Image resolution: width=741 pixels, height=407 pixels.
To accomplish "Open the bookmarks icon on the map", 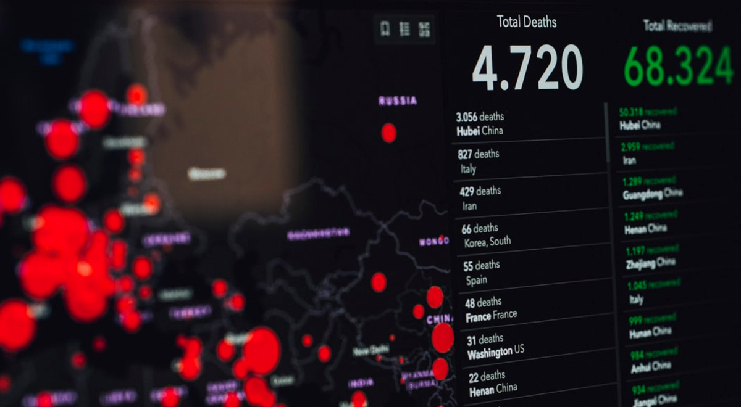I will click(385, 29).
